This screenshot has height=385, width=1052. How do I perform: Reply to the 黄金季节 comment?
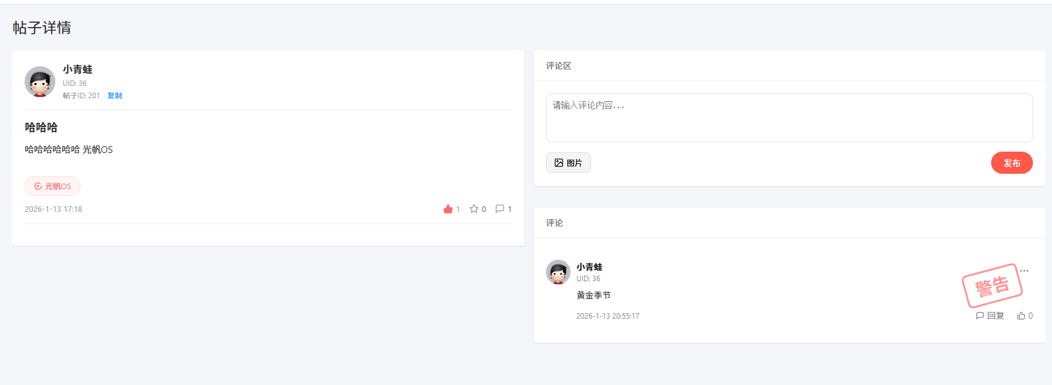pyautogui.click(x=990, y=316)
